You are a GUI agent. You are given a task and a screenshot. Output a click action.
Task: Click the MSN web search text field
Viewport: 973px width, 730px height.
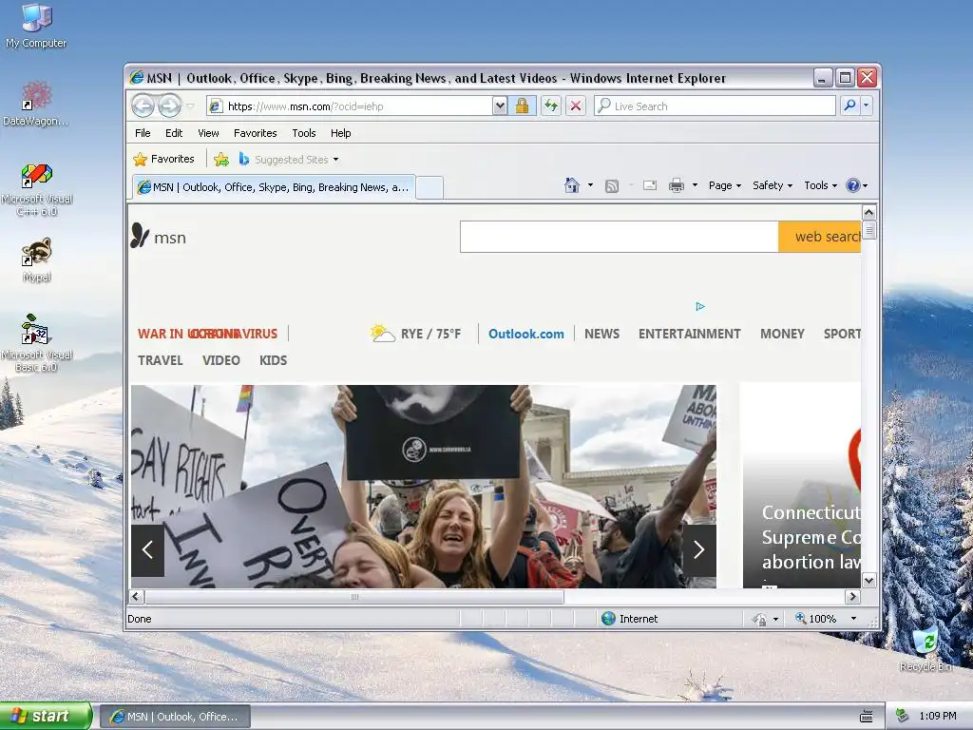619,237
